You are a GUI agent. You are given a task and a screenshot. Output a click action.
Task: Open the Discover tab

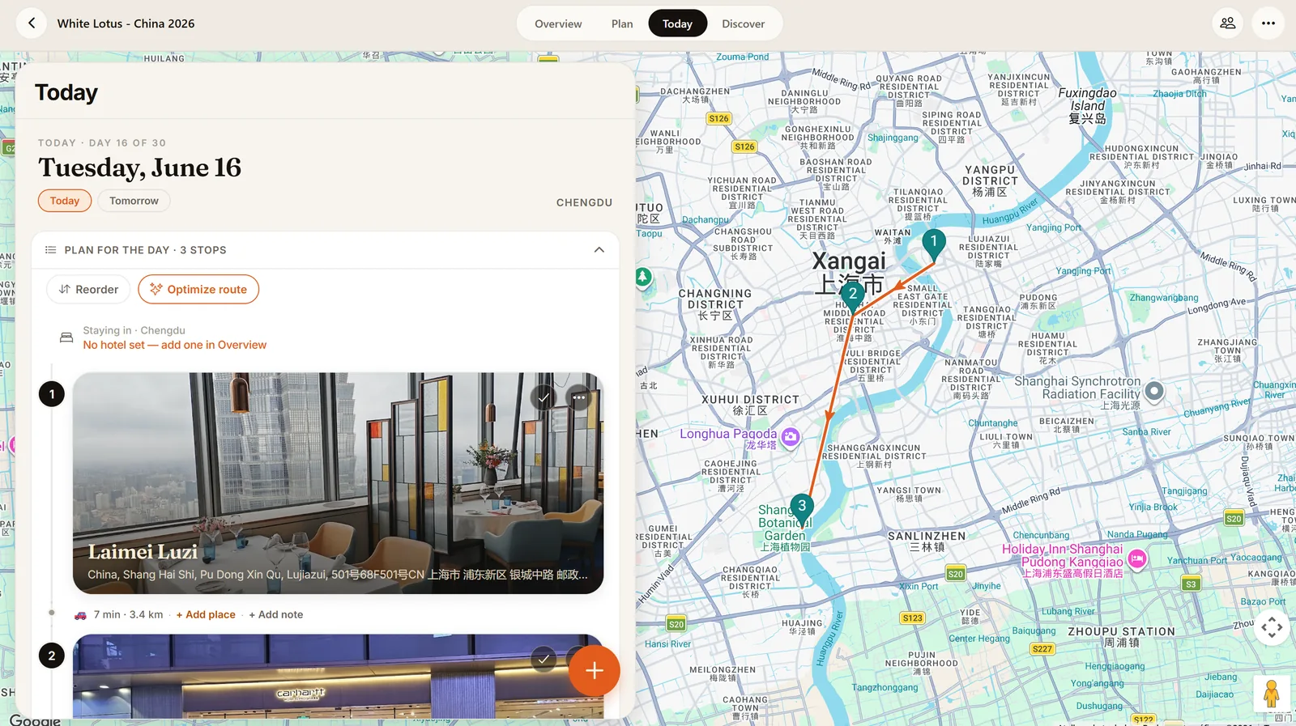coord(744,23)
